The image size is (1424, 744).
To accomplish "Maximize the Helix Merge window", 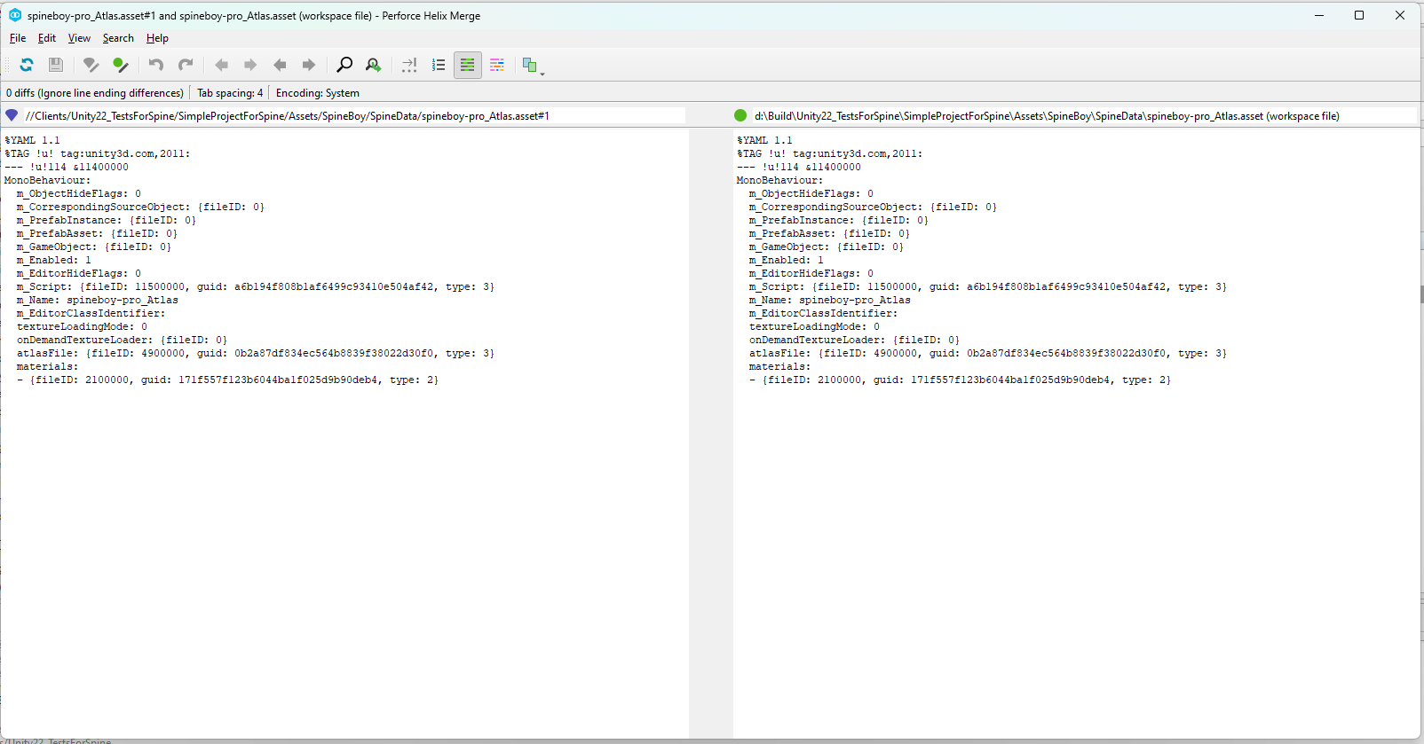I will (1358, 15).
